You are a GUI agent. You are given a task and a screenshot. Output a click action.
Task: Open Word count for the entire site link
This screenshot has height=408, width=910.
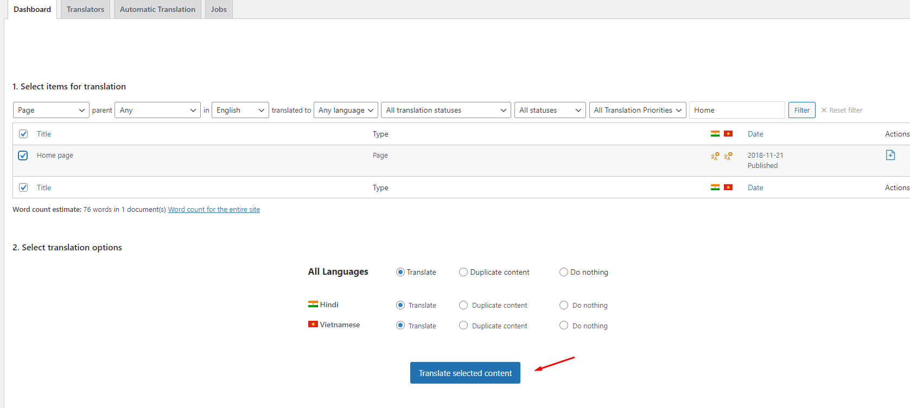point(214,209)
